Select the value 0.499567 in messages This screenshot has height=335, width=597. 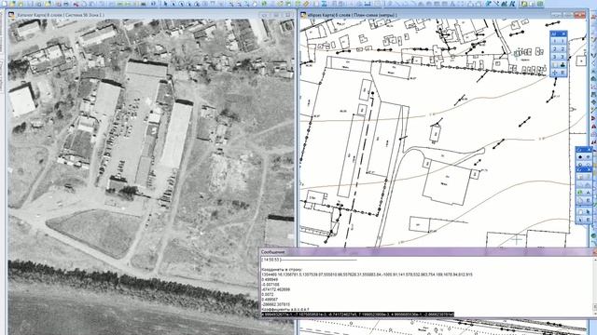270,300
